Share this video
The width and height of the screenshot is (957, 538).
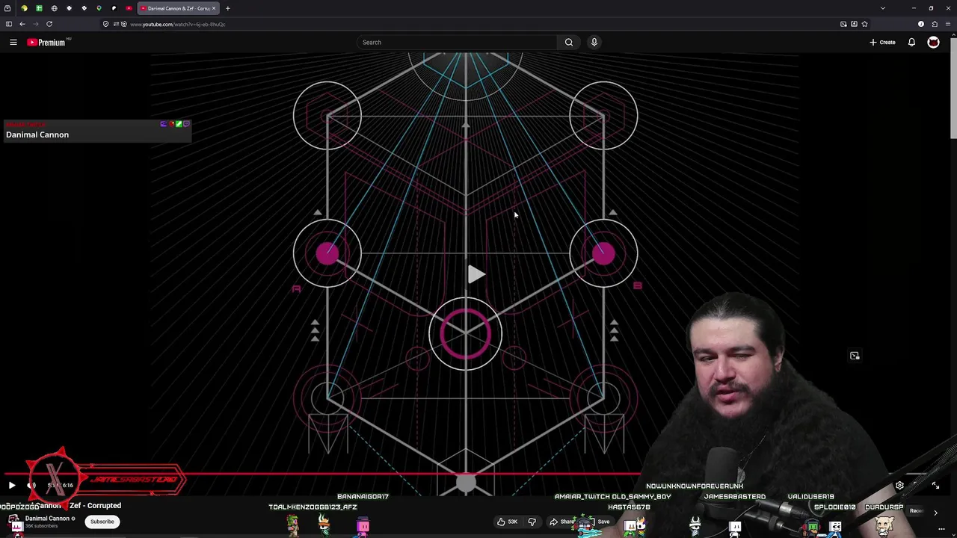coord(562,522)
